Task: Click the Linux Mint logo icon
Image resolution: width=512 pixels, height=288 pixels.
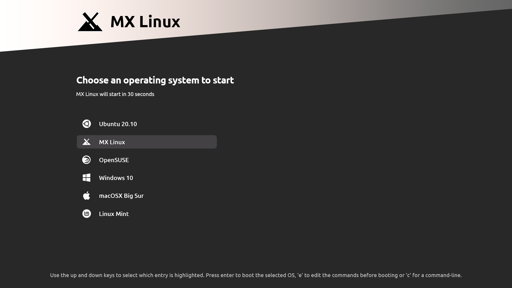Action: [86, 214]
